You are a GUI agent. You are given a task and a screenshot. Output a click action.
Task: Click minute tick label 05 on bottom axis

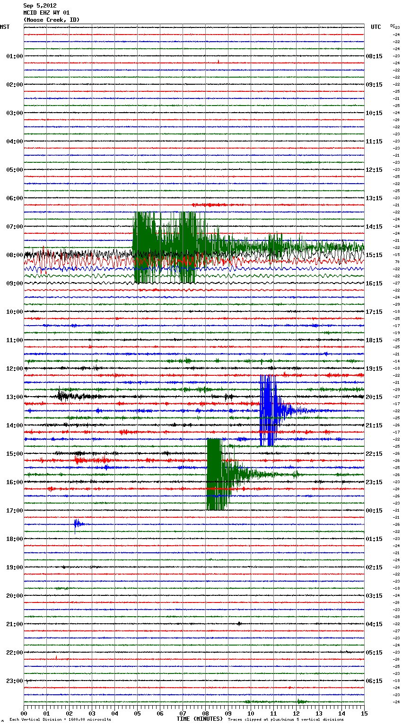click(x=137, y=713)
